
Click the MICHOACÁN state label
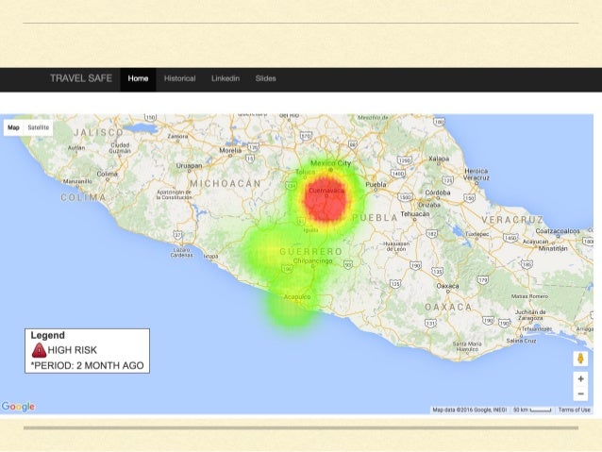226,184
